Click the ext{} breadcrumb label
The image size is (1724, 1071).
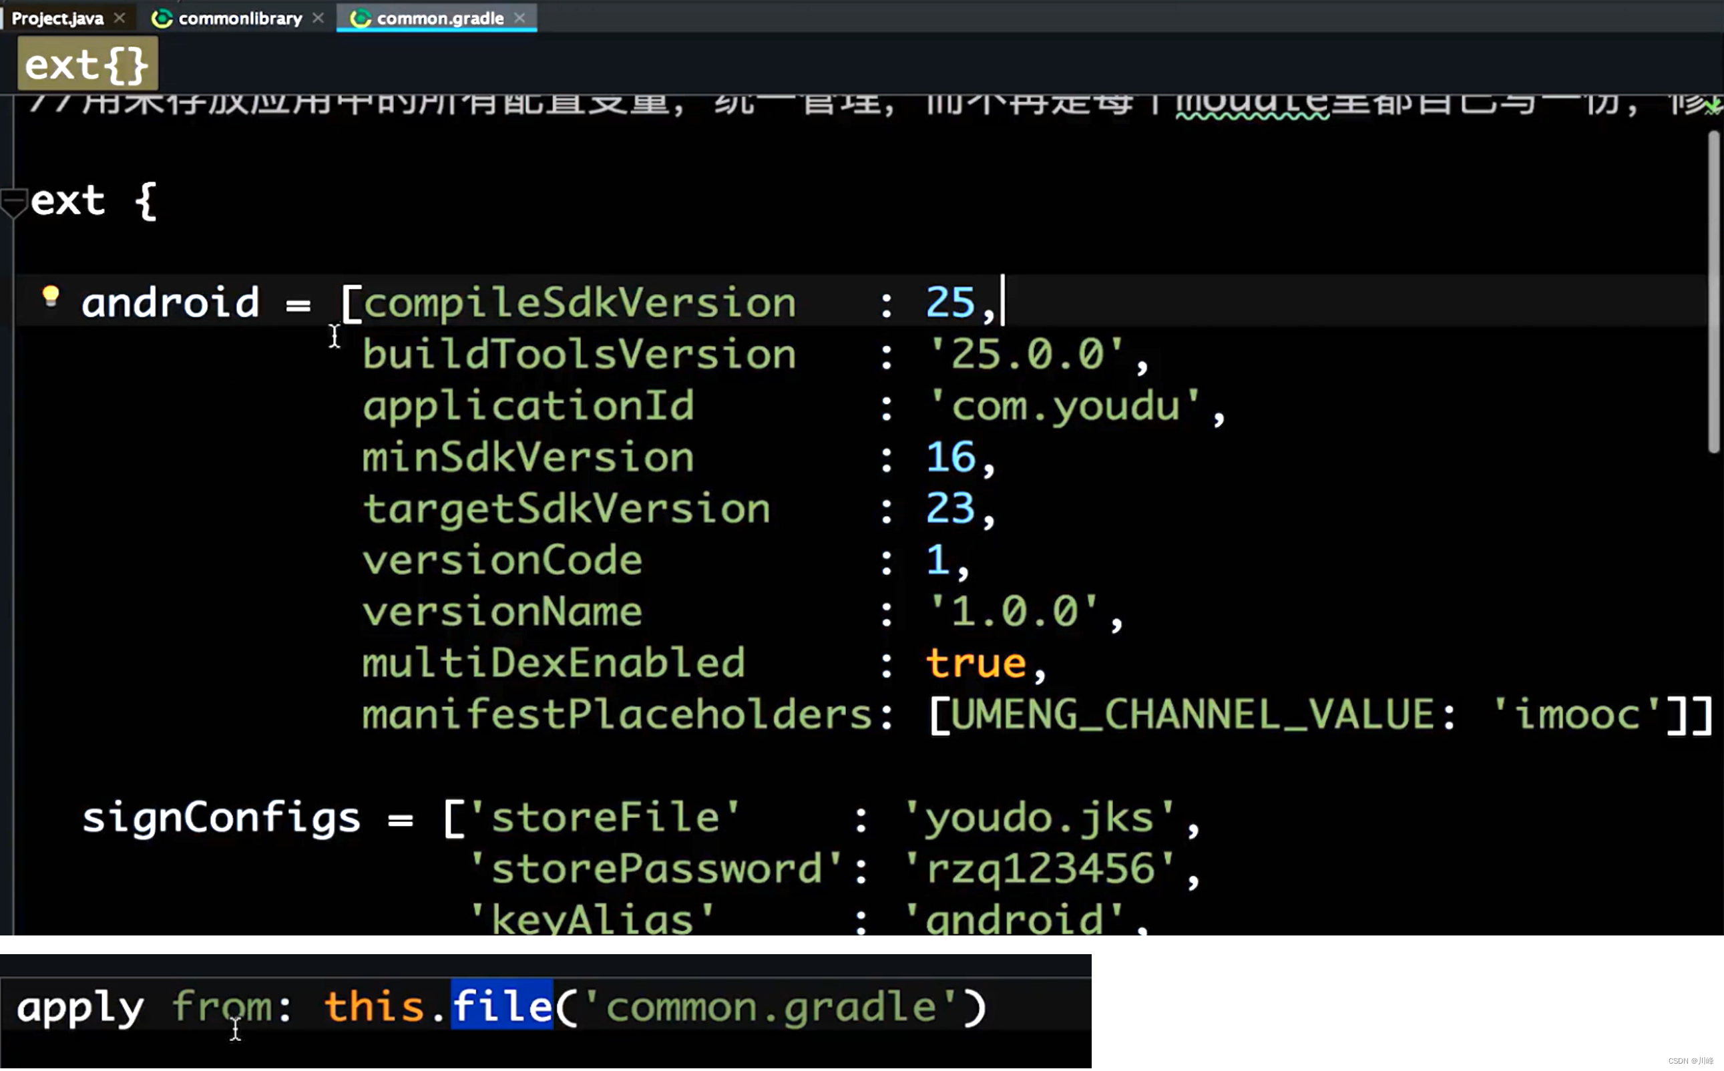(87, 63)
